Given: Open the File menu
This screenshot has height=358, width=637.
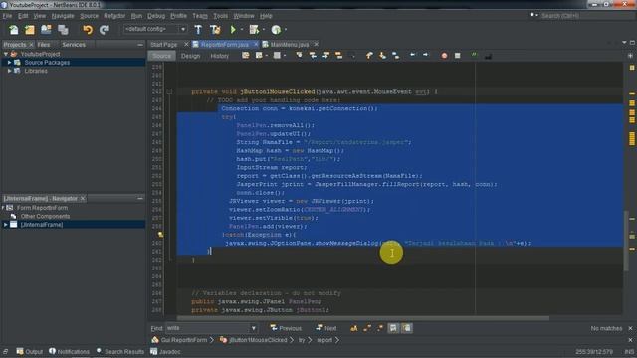Looking at the screenshot, I should 7,16.
